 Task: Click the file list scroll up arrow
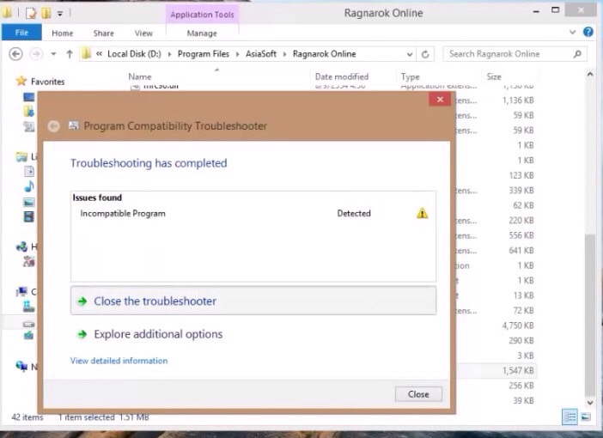click(590, 75)
